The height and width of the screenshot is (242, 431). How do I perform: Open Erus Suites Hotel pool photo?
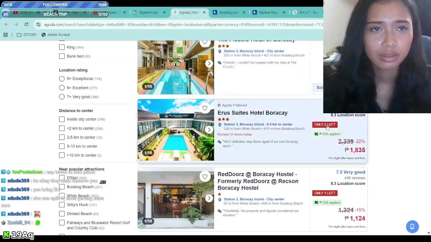point(175,130)
